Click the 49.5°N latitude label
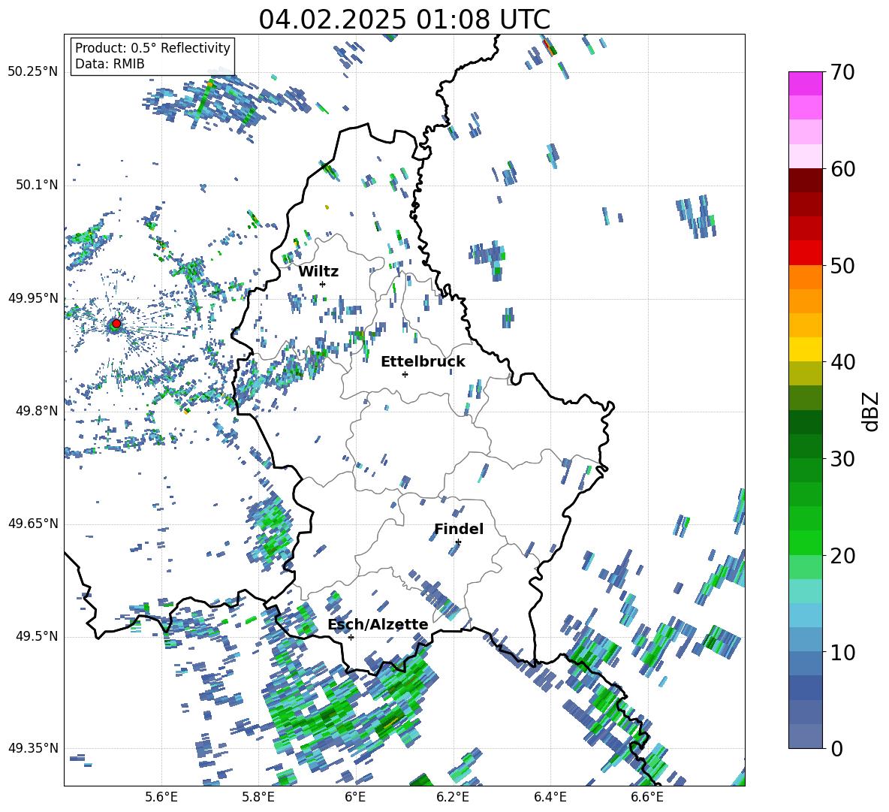 37,636
